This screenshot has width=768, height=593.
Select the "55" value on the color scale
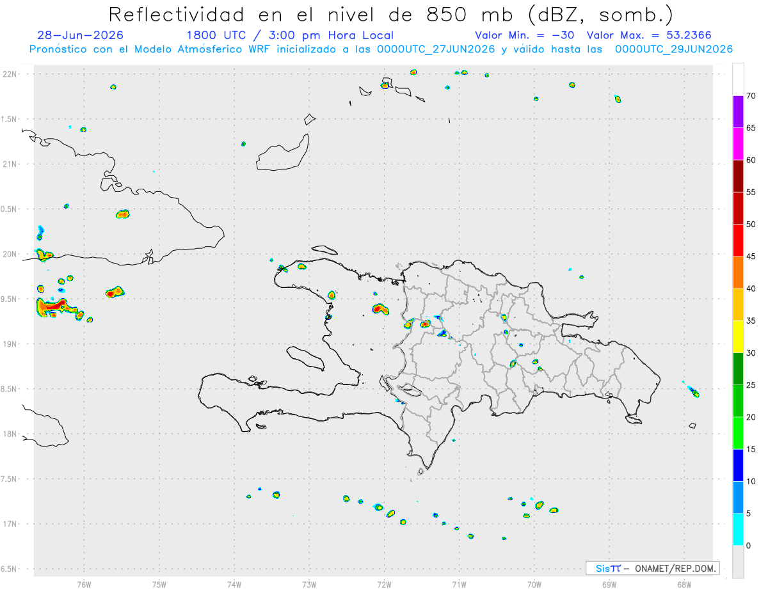pos(751,192)
